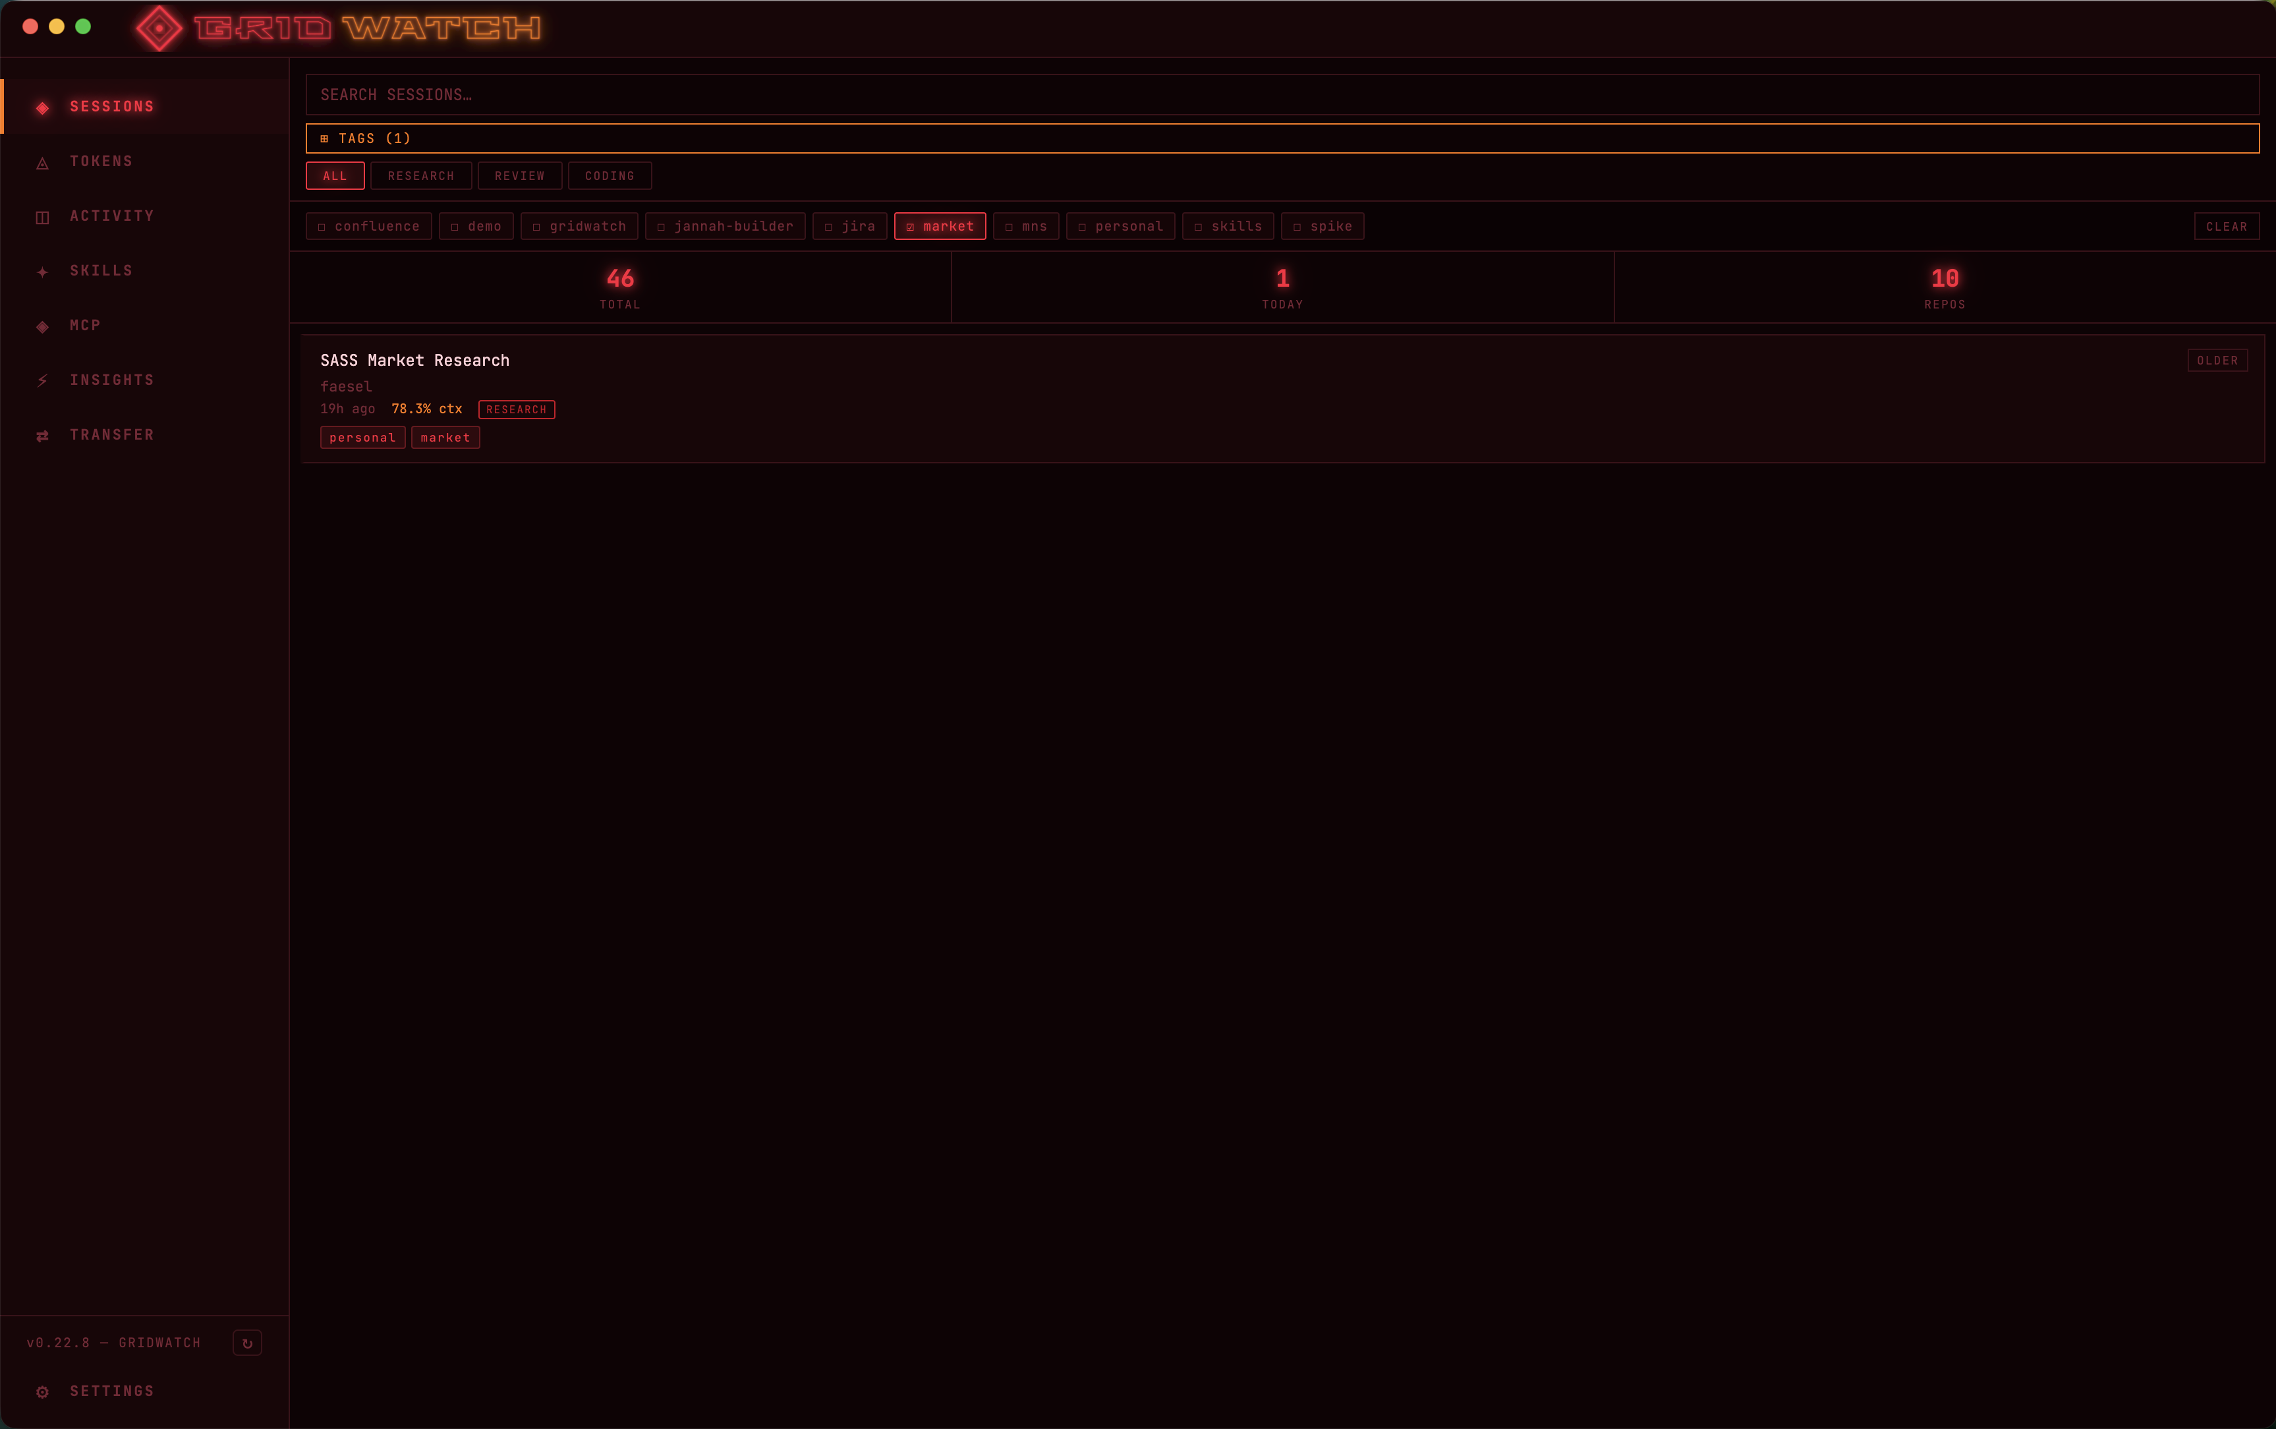Enable the jannah-builder tag filter

725,226
